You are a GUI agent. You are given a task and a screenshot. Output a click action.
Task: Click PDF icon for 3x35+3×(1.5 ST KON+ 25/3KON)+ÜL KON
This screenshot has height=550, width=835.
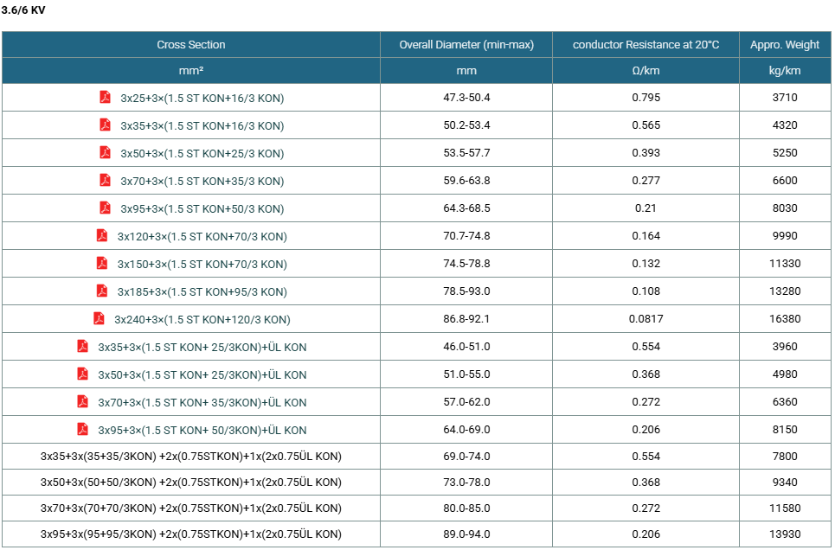82,346
